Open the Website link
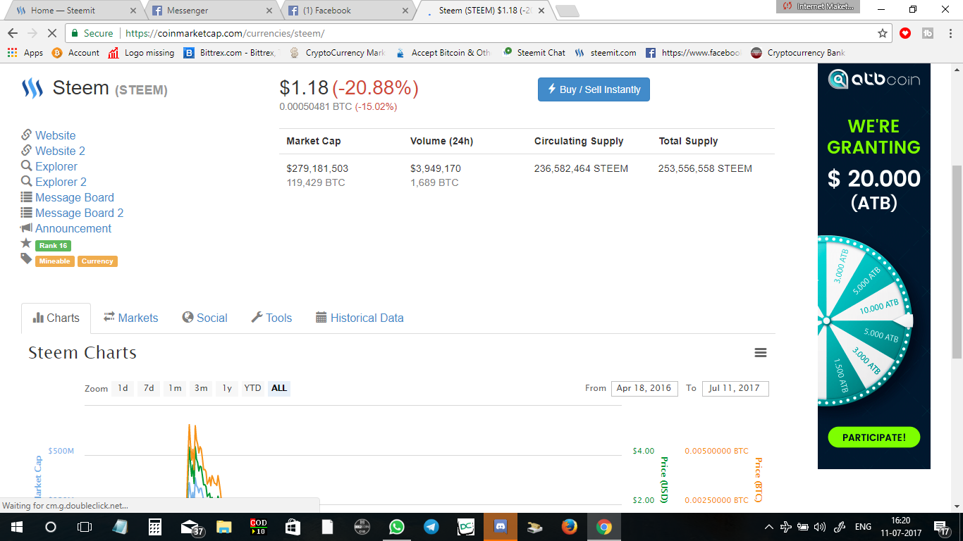This screenshot has width=963, height=541. [55, 135]
